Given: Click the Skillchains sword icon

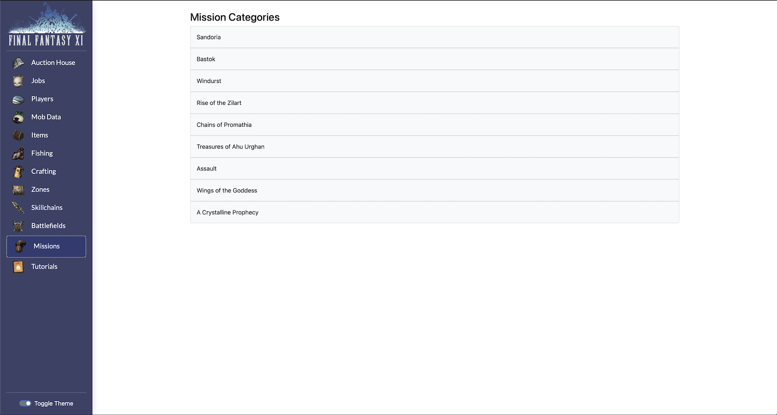Looking at the screenshot, I should [x=18, y=208].
